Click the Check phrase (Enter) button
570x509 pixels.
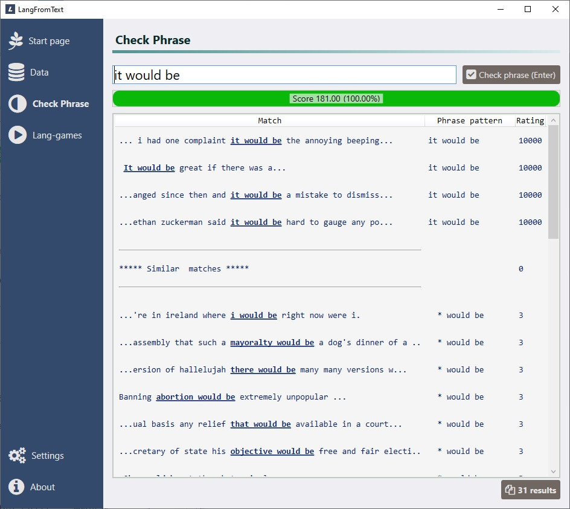pyautogui.click(x=511, y=74)
